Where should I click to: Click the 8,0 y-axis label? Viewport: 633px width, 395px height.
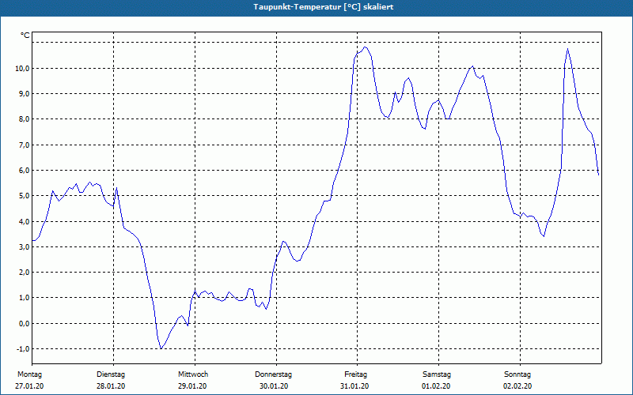point(24,119)
